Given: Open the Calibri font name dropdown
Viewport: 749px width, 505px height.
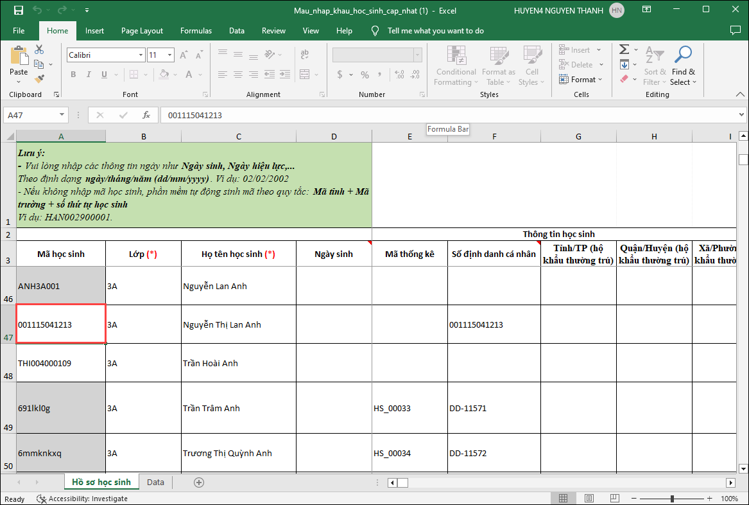Looking at the screenshot, I should [141, 55].
